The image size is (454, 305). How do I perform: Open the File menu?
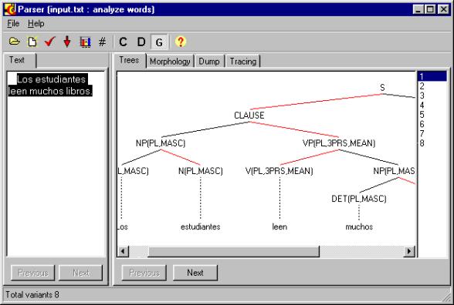(x=13, y=23)
